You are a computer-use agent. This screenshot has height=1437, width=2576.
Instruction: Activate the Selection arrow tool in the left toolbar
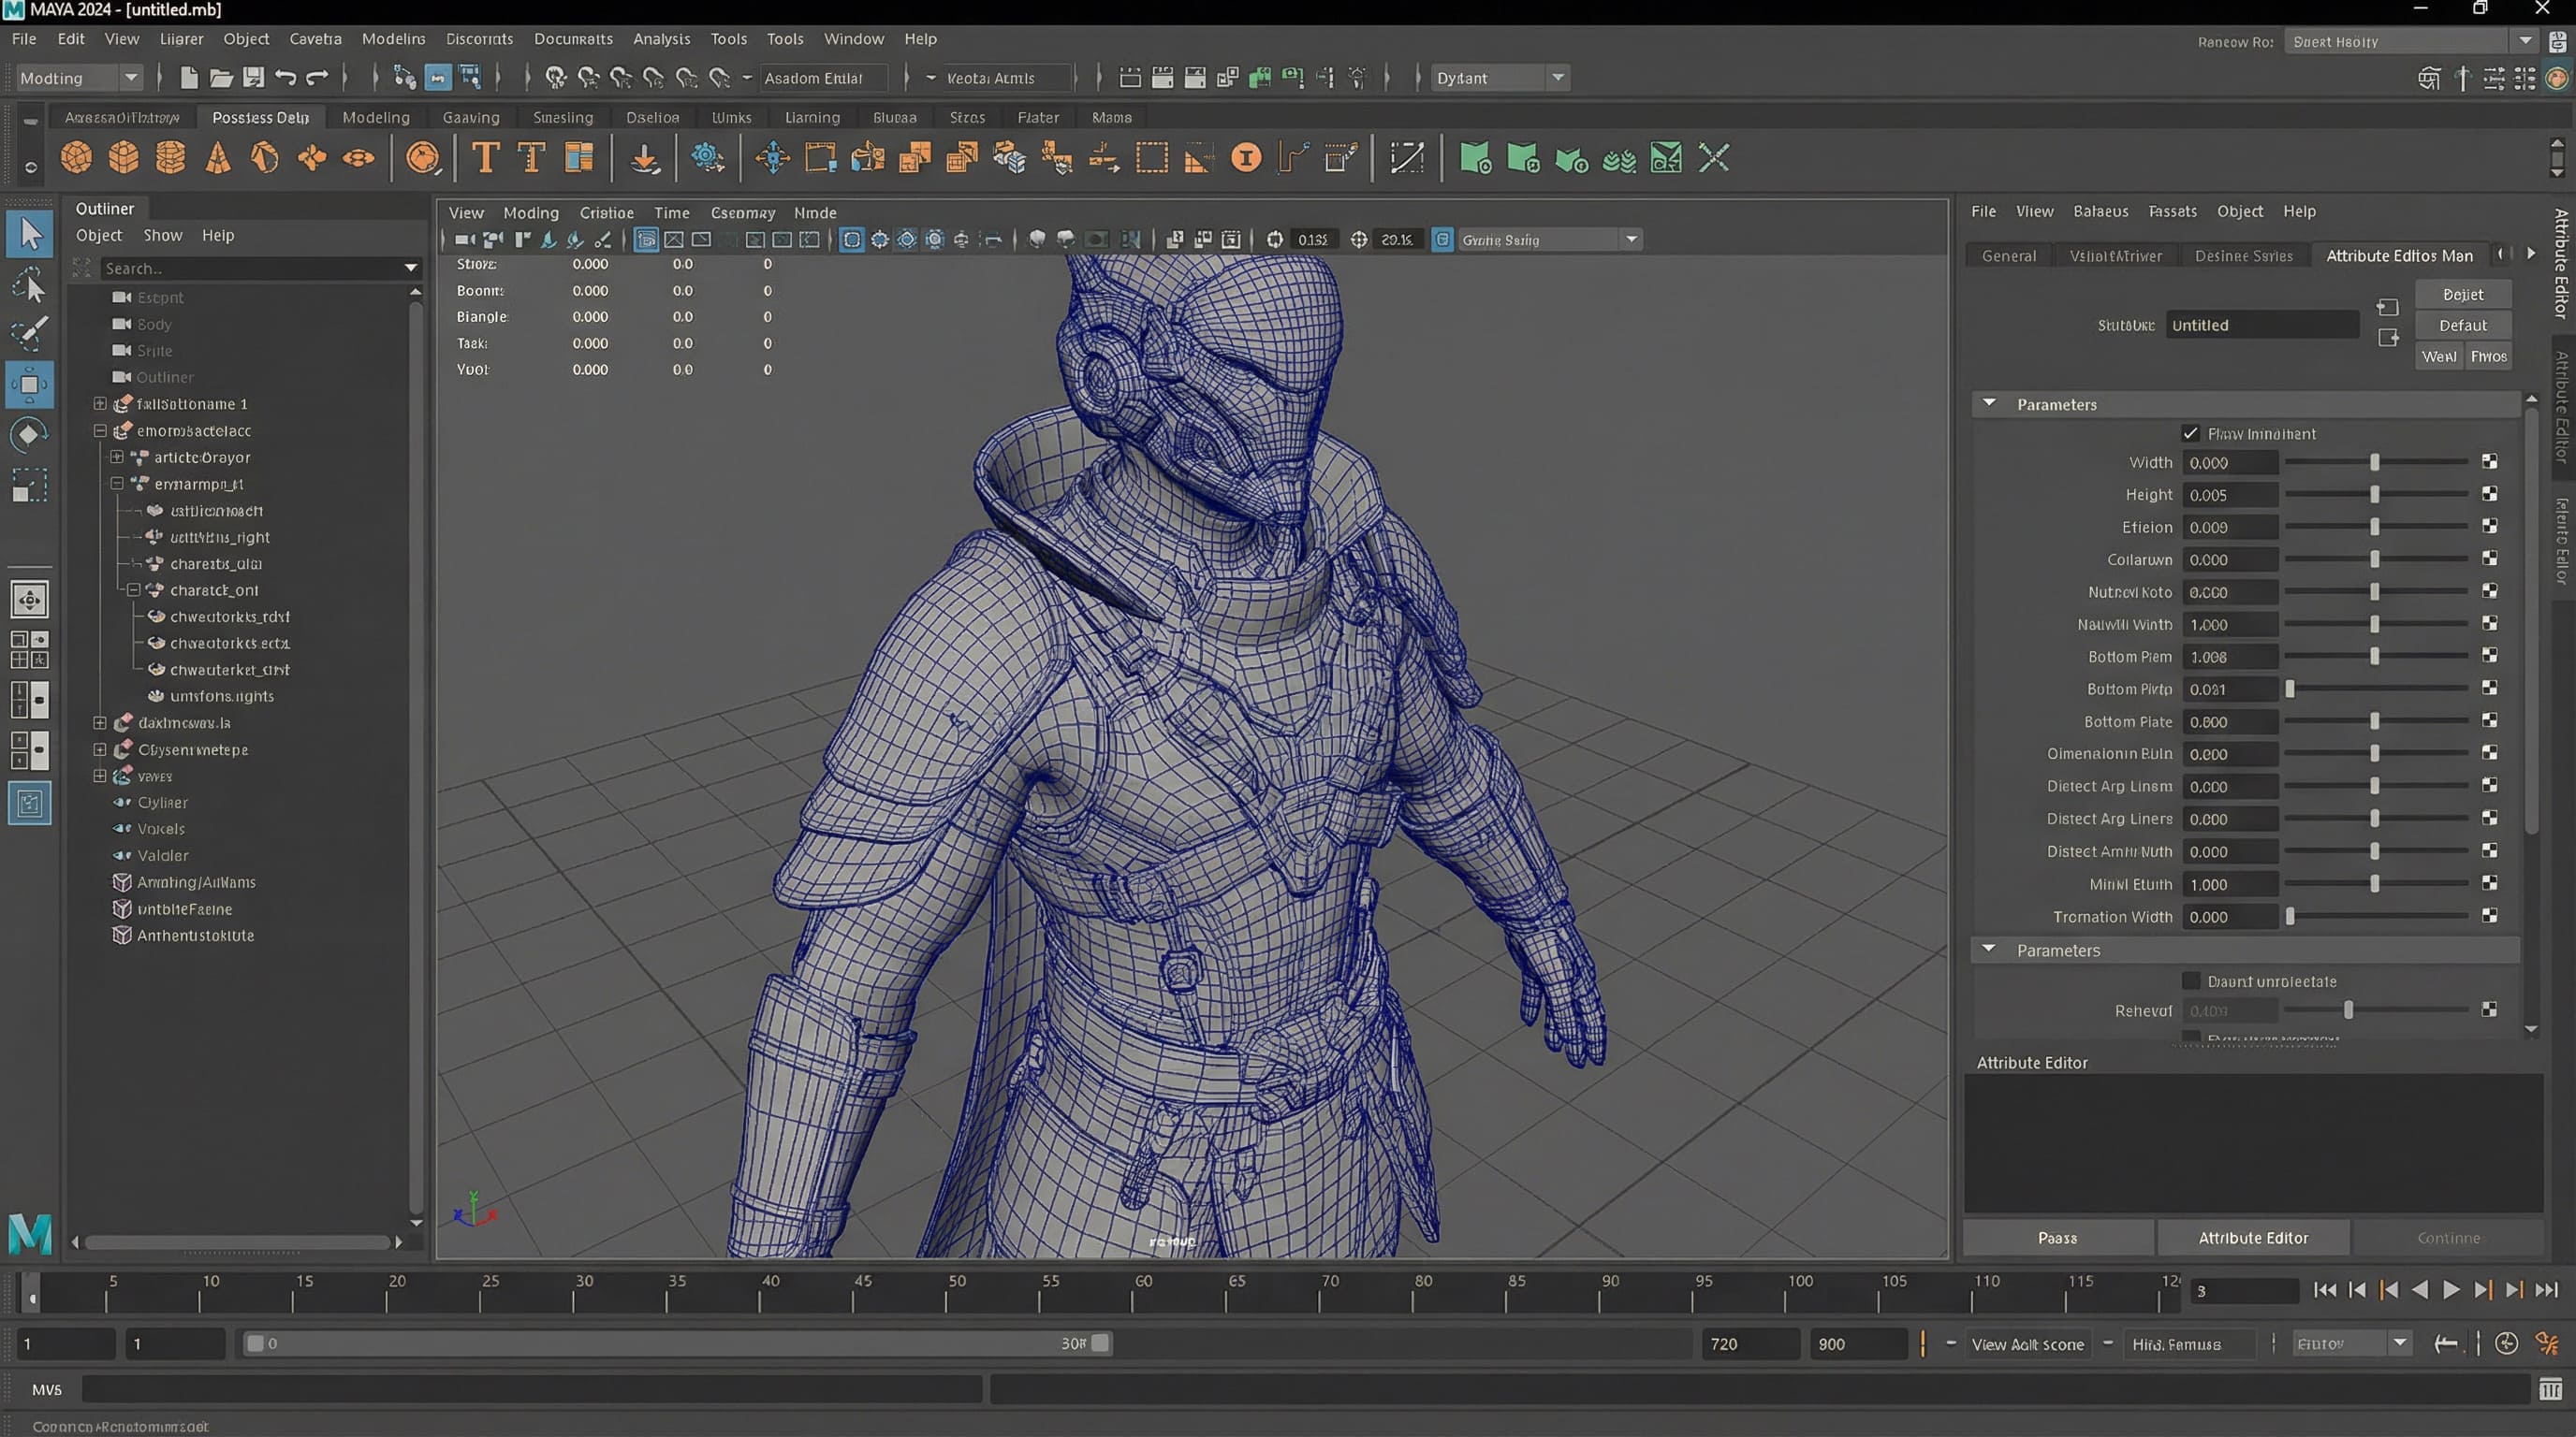30,232
